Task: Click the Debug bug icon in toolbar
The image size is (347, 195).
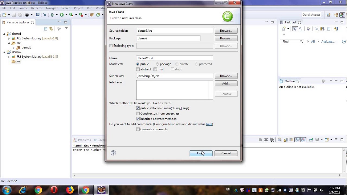Action: coord(52,15)
